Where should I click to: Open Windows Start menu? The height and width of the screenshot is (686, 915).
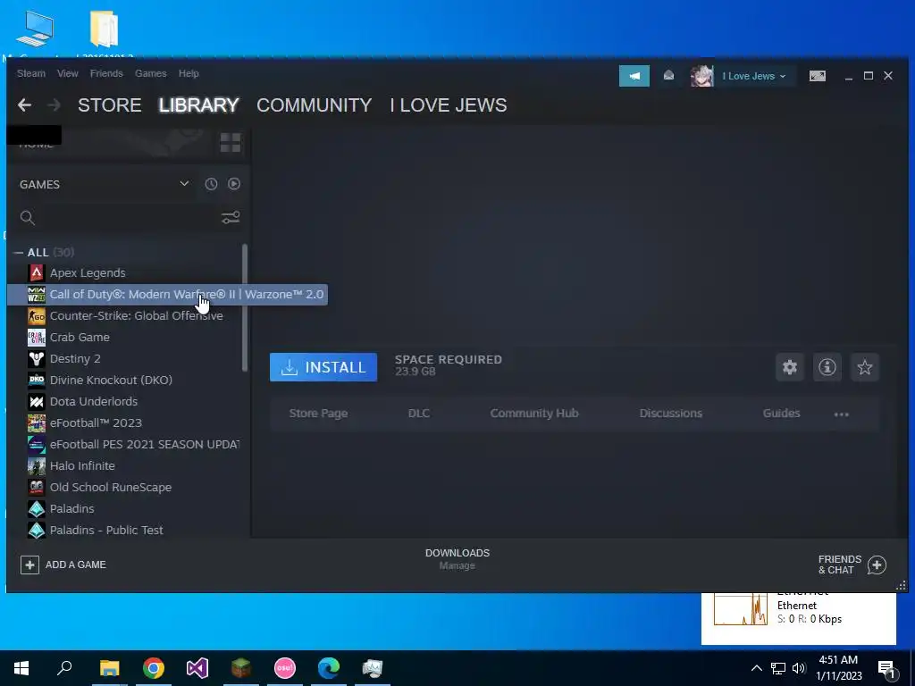pyautogui.click(x=21, y=668)
